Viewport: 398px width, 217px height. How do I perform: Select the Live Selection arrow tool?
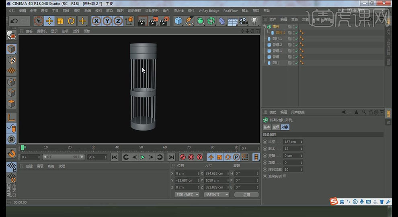click(38, 21)
